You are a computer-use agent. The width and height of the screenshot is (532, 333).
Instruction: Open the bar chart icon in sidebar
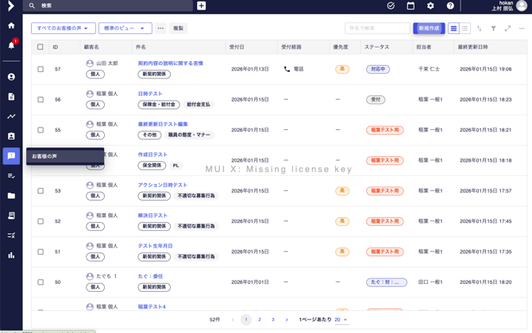[11, 255]
